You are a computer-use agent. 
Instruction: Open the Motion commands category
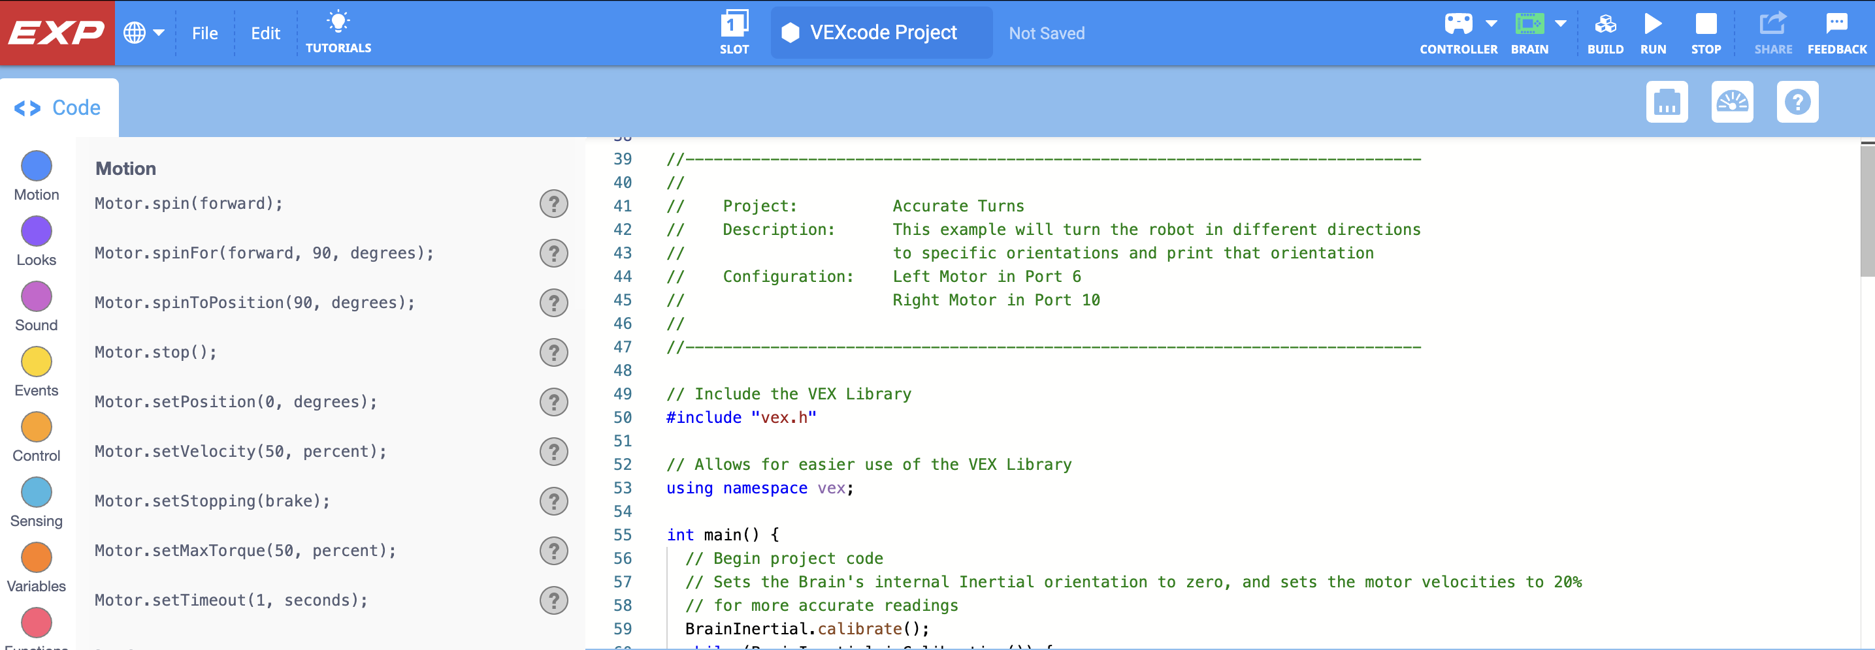coord(36,174)
